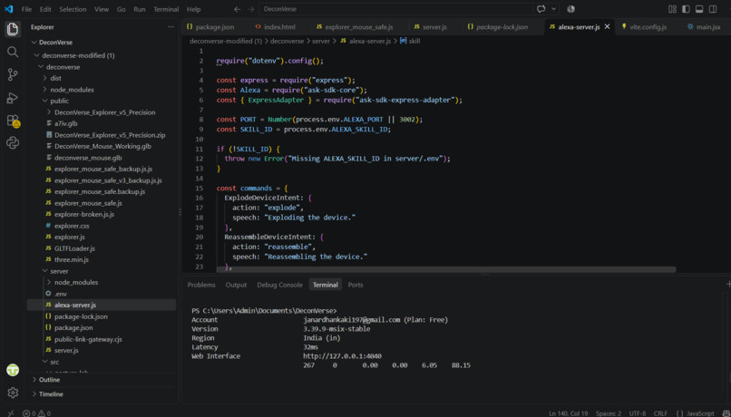Click the editor horizontal scrollbar

click(446, 269)
